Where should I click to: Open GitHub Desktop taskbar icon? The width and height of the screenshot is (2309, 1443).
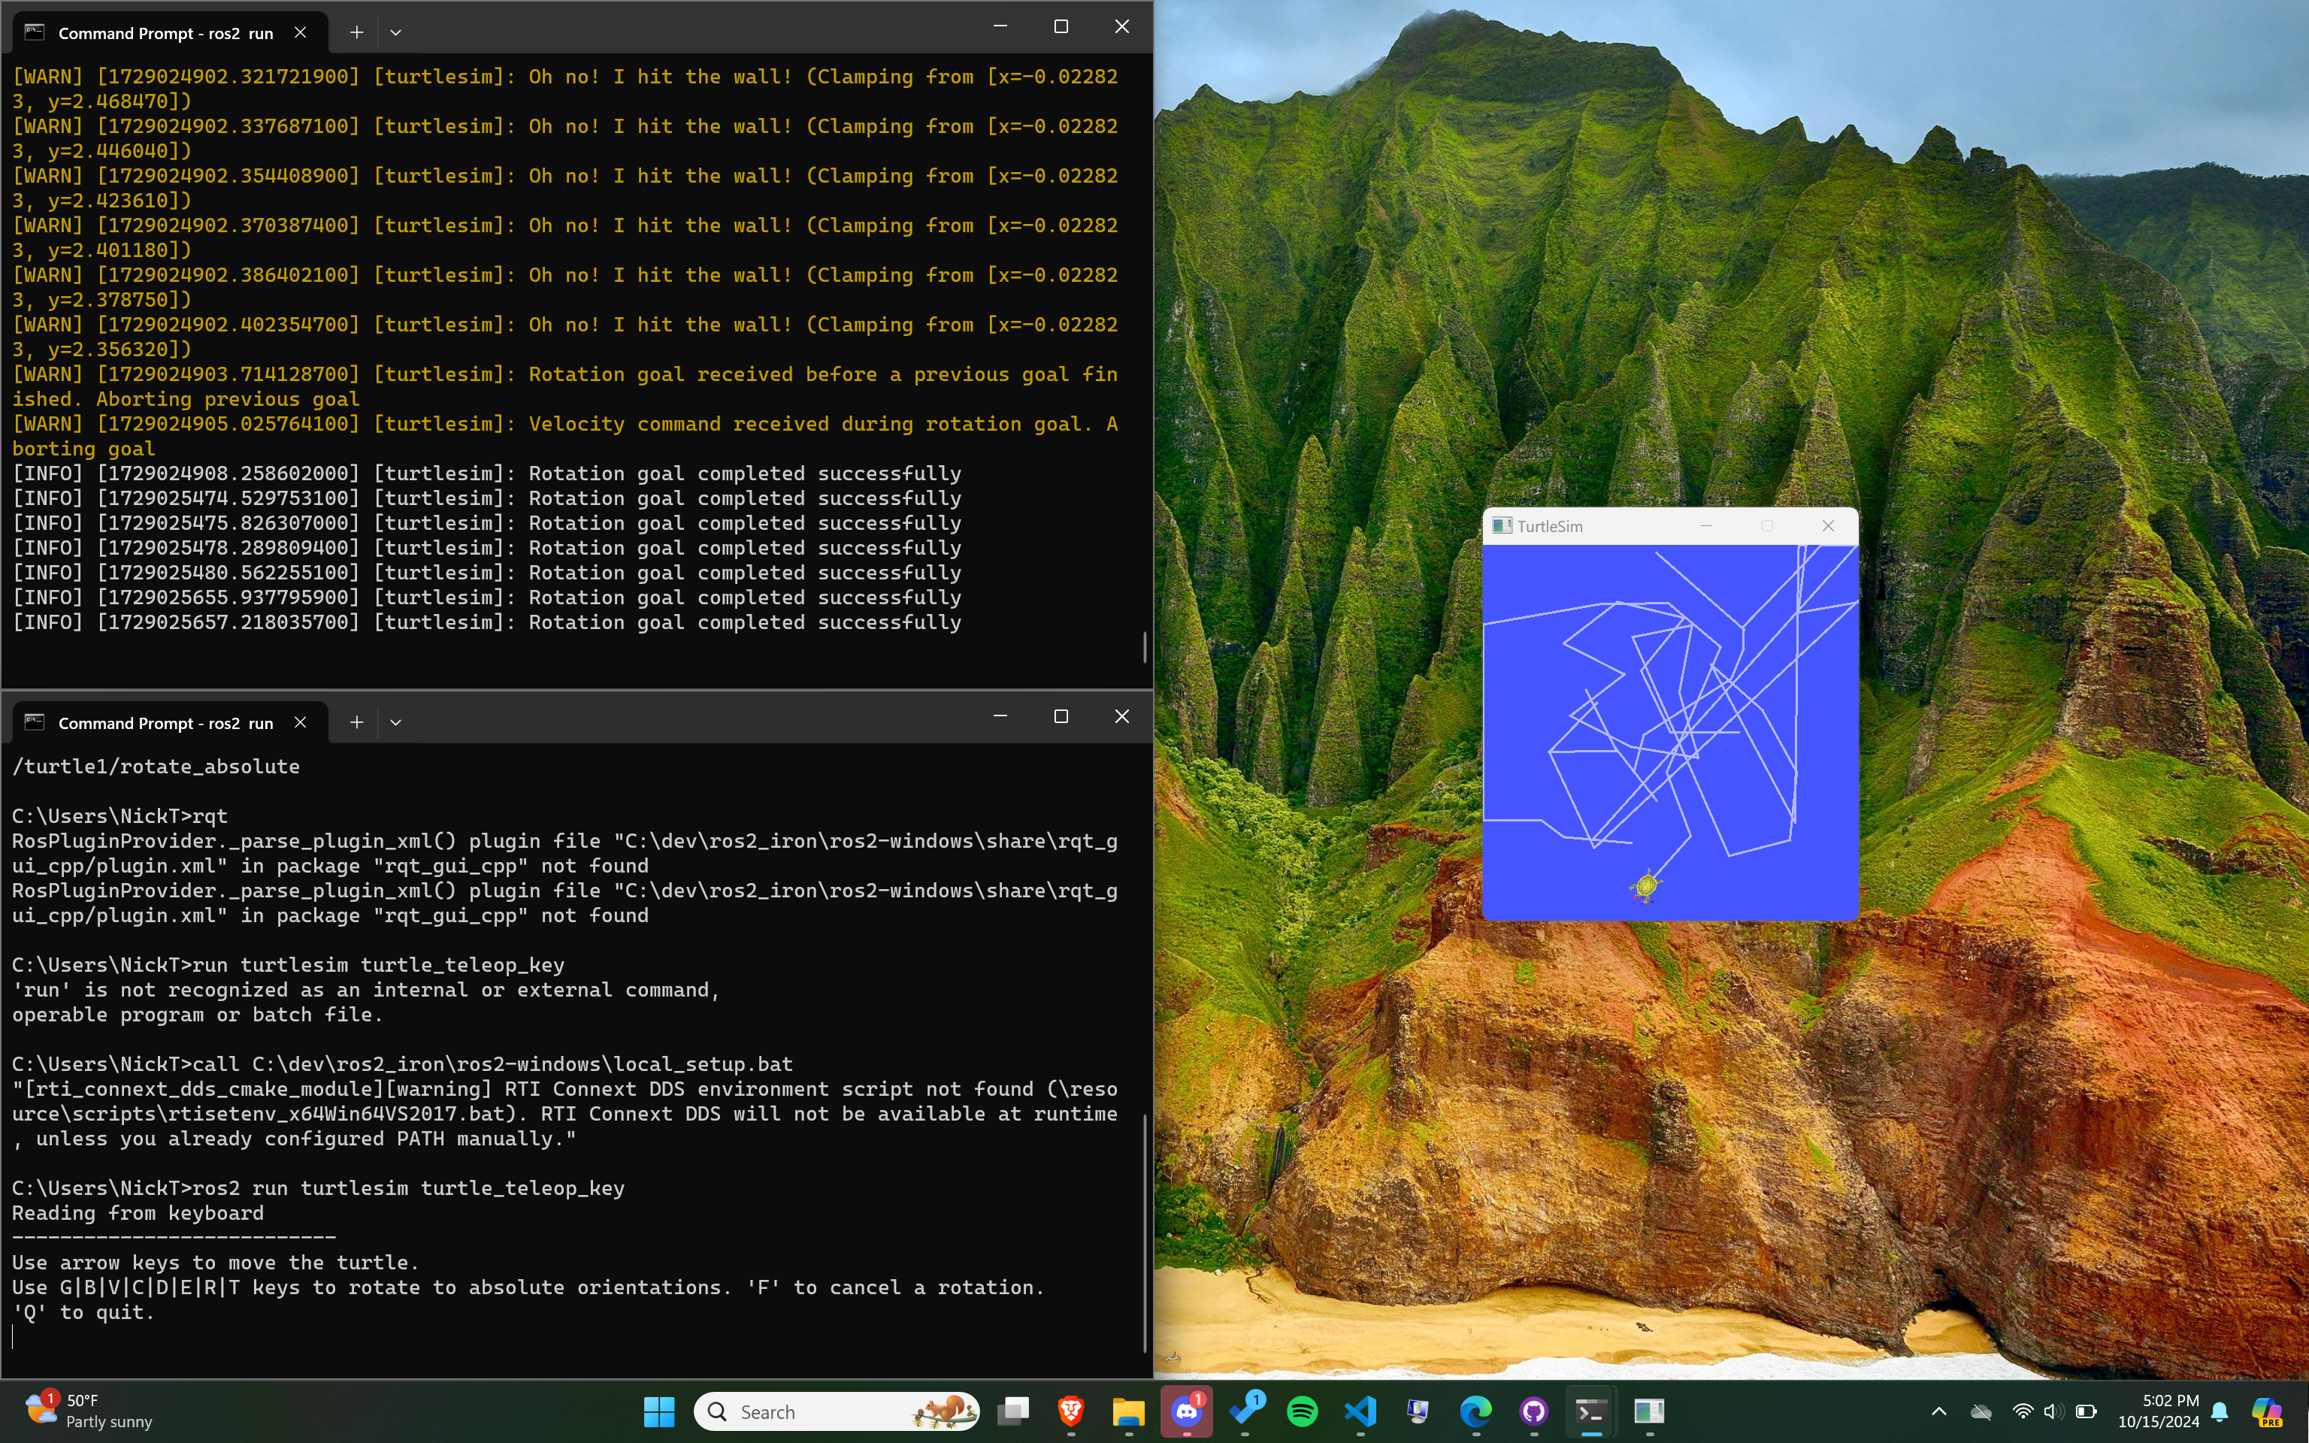1533,1411
